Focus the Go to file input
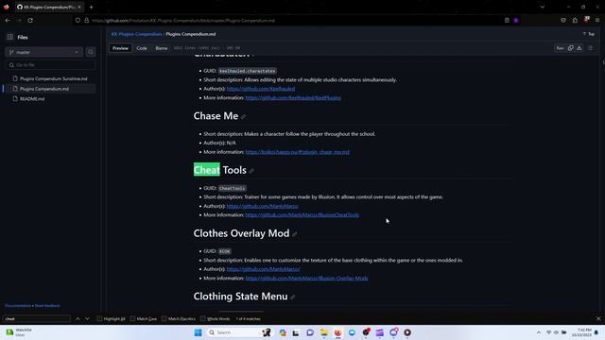This screenshot has width=605, height=340. tap(50, 65)
